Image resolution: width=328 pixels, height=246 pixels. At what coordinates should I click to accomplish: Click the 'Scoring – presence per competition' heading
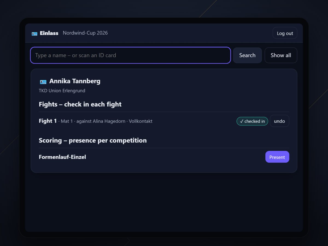point(93,140)
